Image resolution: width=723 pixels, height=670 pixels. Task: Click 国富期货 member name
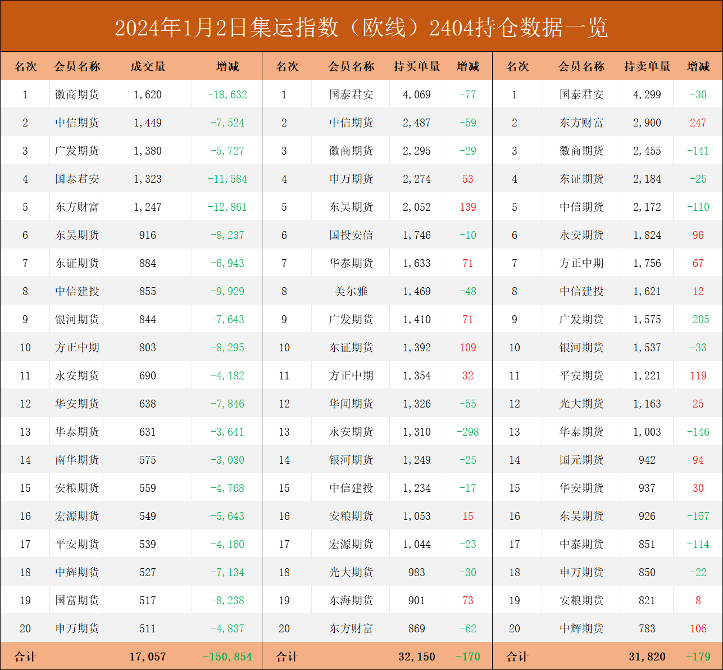point(77,600)
